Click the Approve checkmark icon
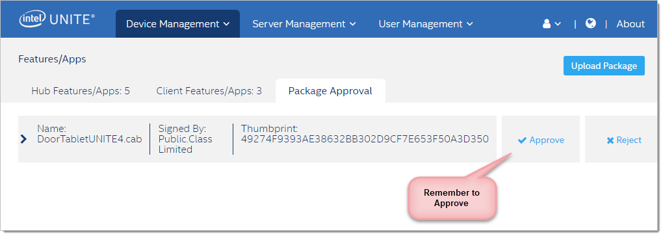The image size is (663, 236). coord(522,140)
